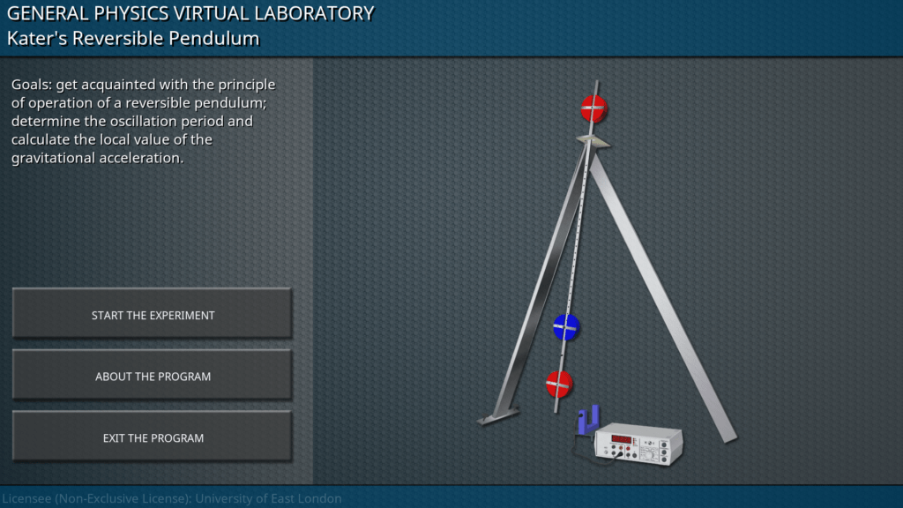Exit the program using the menu button
The height and width of the screenshot is (508, 903).
[152, 437]
